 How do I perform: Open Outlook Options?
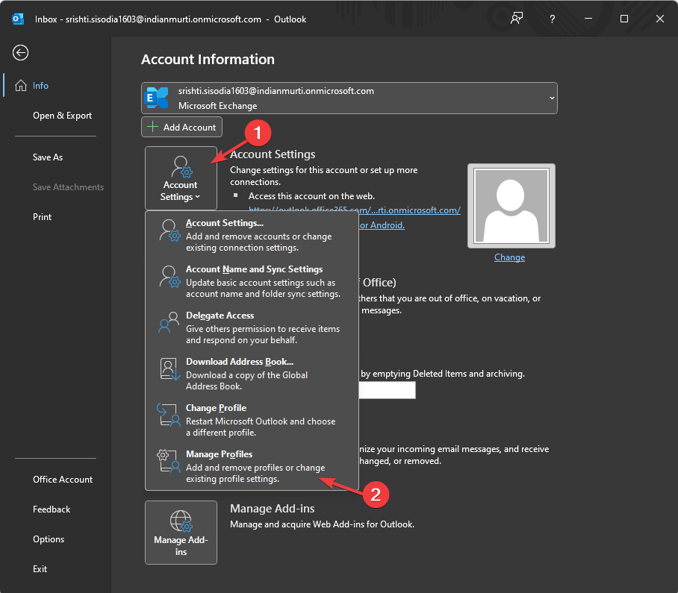[49, 539]
